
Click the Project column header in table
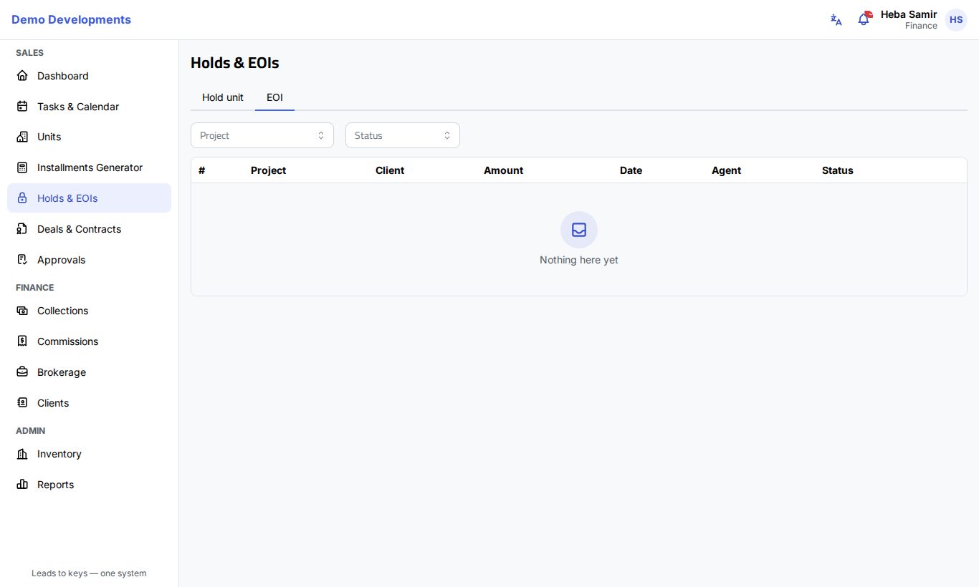pos(268,170)
